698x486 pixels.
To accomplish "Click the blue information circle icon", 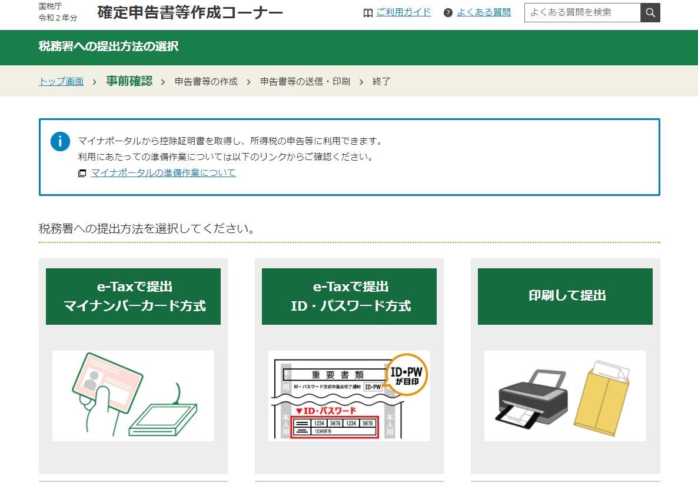I will click(x=59, y=141).
